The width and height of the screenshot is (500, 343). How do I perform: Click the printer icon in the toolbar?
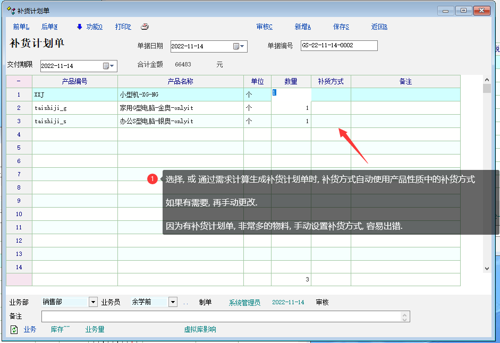coord(145,27)
